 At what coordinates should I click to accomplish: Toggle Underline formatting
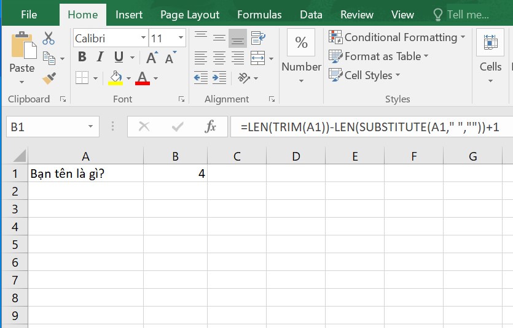point(119,58)
